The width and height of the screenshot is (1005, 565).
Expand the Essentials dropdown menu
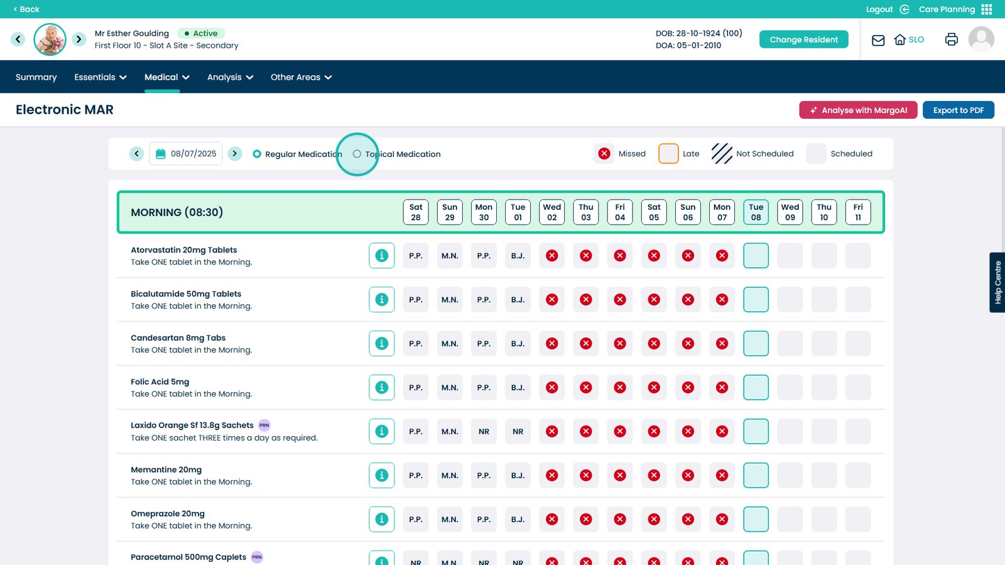pyautogui.click(x=100, y=77)
